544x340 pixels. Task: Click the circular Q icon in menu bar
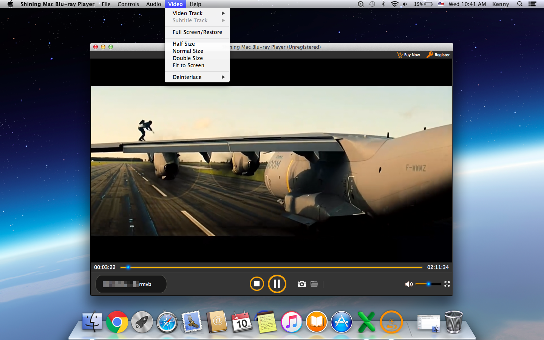tap(361, 4)
